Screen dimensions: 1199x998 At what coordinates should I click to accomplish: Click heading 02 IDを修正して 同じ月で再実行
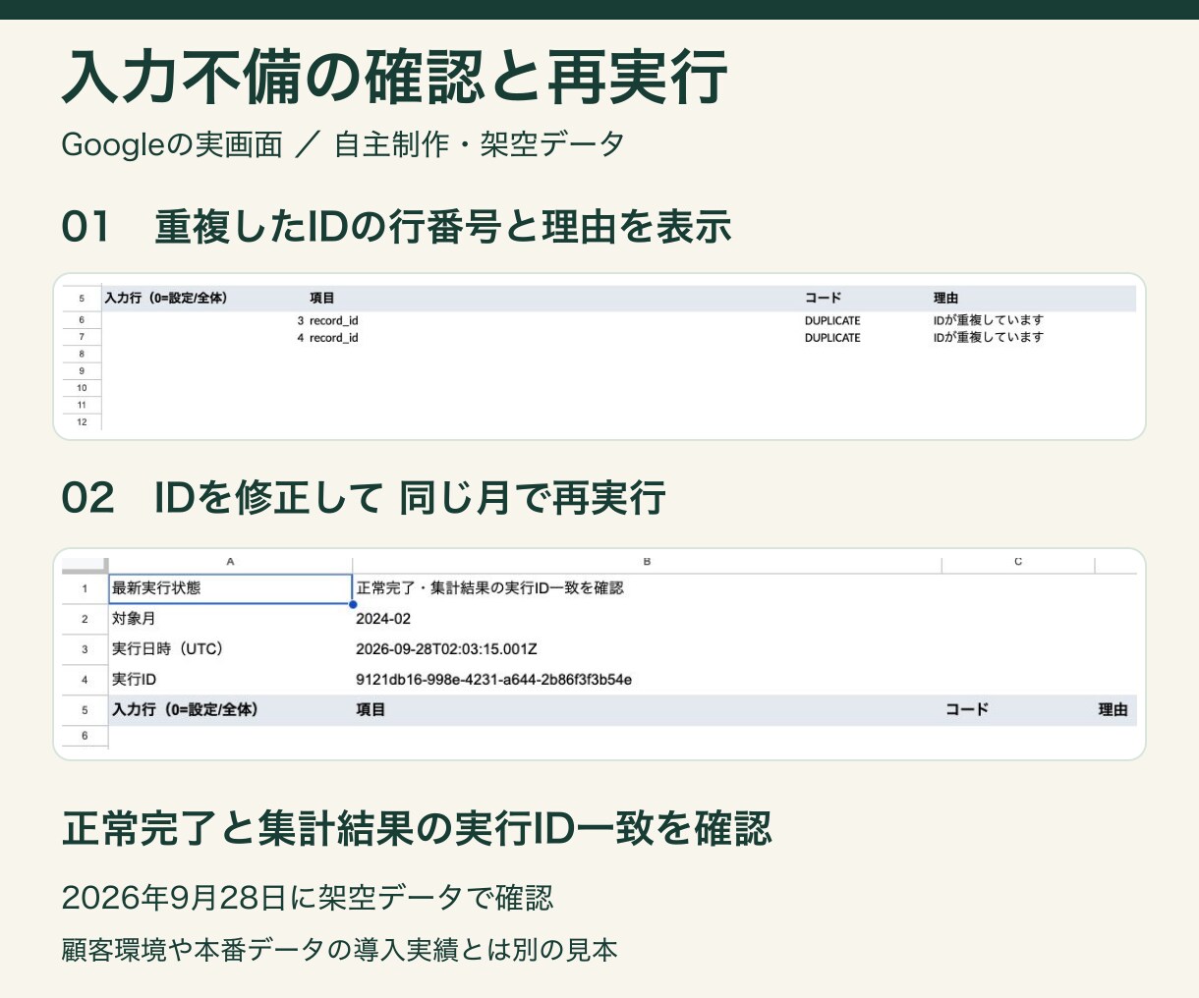tap(364, 498)
